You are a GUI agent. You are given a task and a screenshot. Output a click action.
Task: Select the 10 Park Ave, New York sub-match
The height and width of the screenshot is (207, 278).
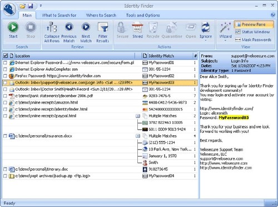(x=167, y=149)
